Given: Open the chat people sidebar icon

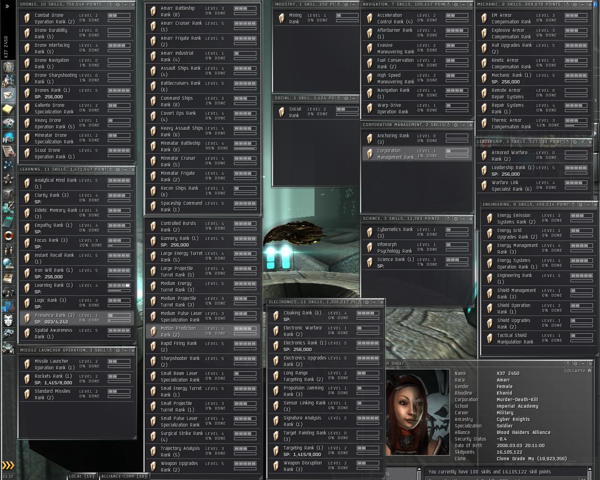Looking at the screenshot, I should click(9, 249).
